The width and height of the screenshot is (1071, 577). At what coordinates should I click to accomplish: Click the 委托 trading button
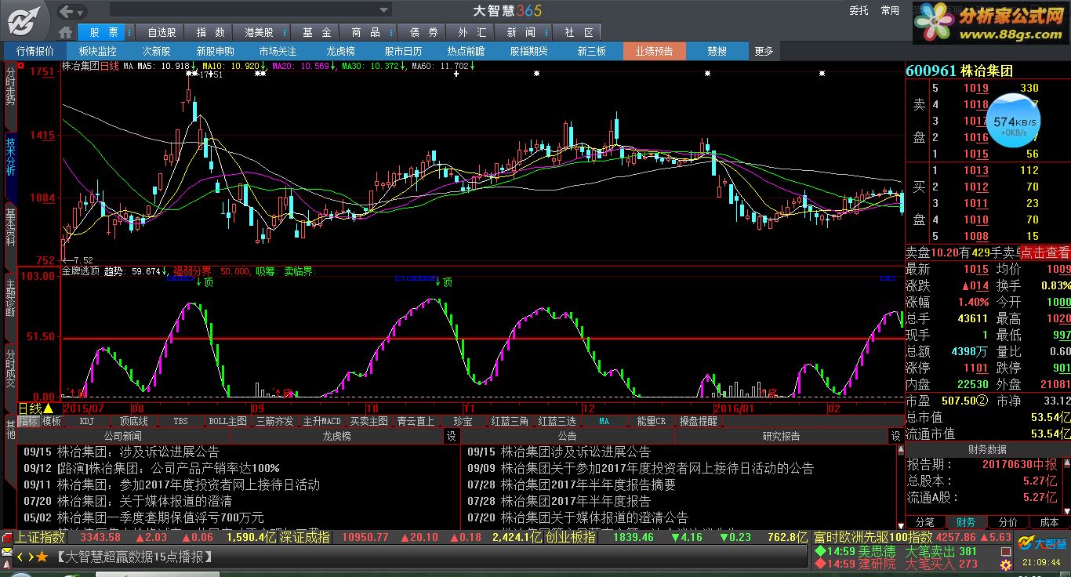(859, 10)
